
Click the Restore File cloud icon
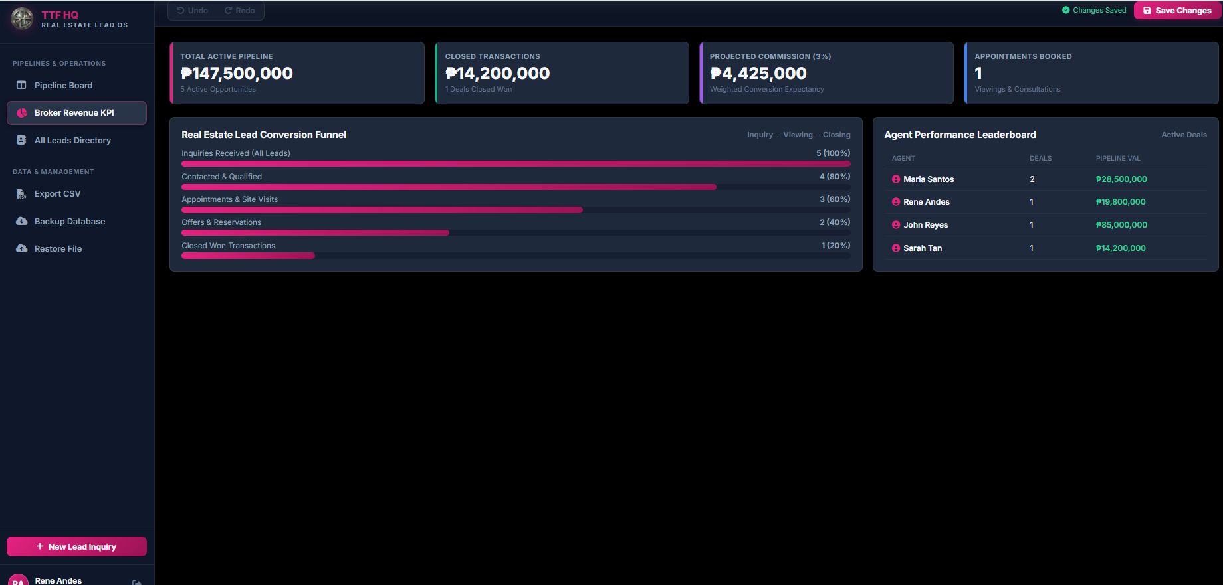click(x=21, y=248)
